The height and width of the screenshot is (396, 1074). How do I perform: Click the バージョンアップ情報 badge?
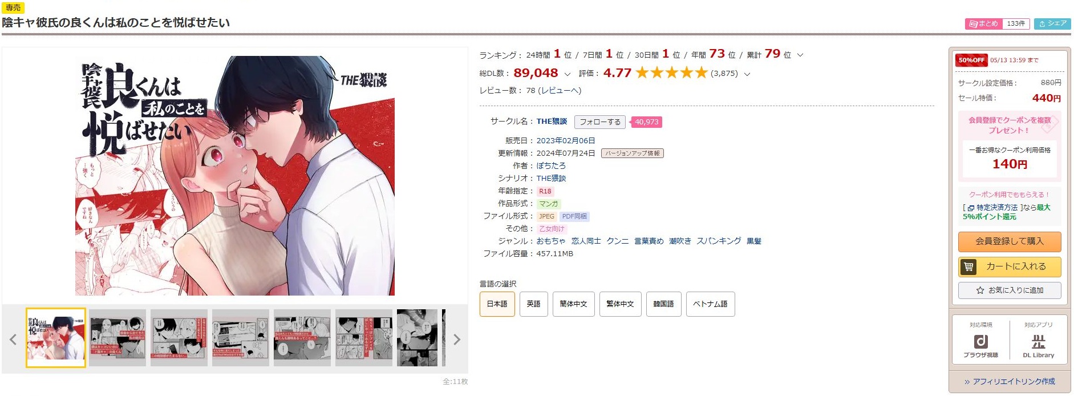(633, 153)
